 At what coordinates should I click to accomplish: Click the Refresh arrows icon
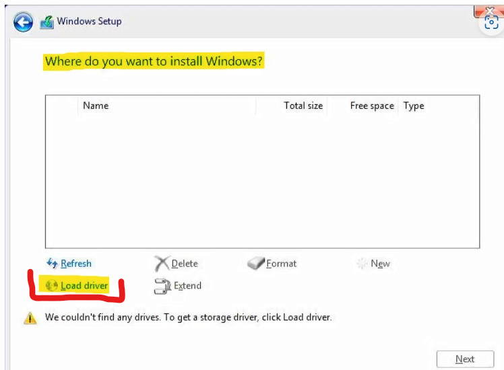coord(52,264)
